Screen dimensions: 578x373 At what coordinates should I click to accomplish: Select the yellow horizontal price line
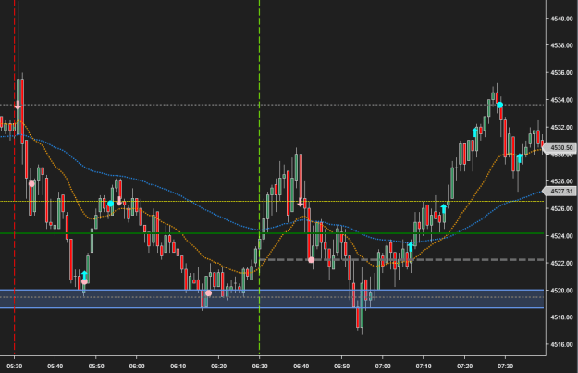[x=272, y=202]
